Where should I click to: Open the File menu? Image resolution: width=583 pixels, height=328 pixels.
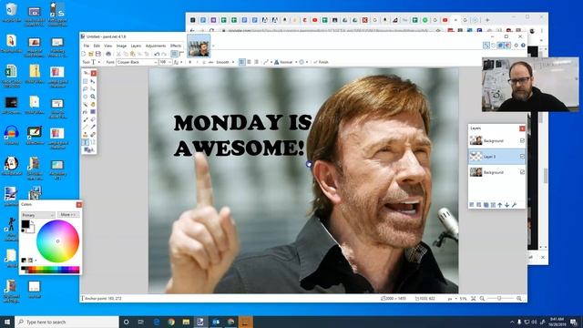pos(87,46)
